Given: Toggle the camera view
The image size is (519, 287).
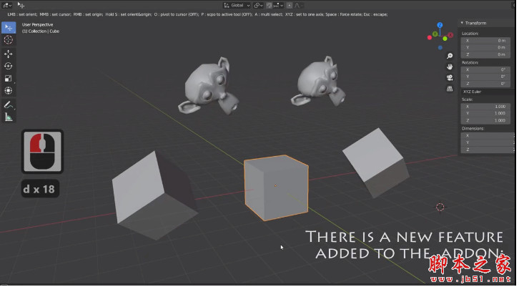Looking at the screenshot, I should pyautogui.click(x=449, y=77).
